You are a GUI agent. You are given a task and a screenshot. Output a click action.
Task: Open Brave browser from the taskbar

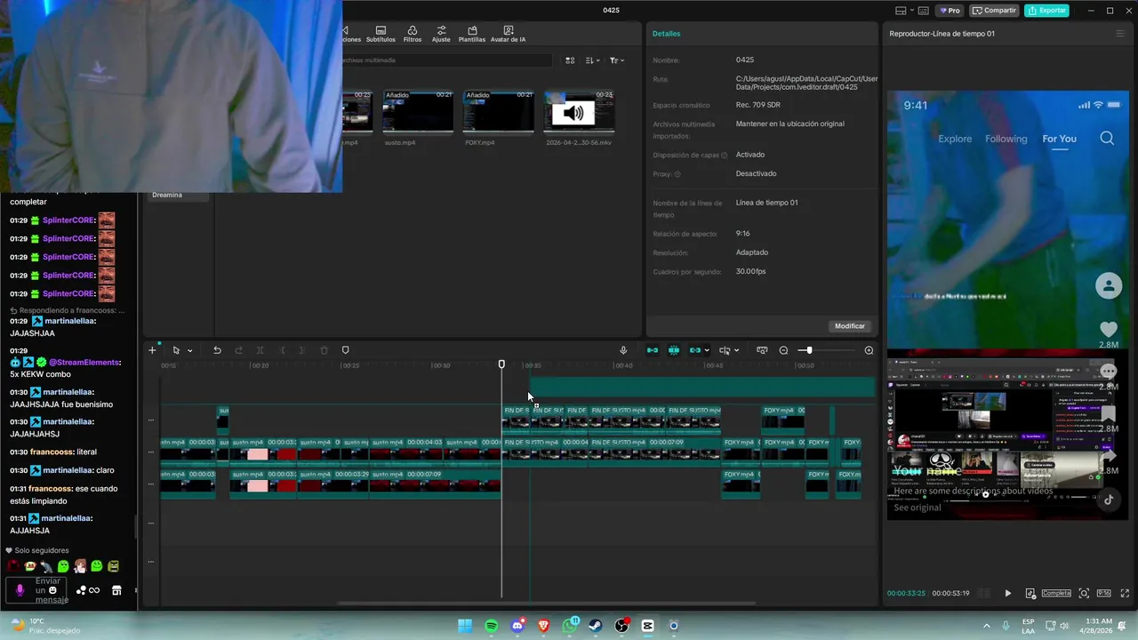click(x=544, y=626)
